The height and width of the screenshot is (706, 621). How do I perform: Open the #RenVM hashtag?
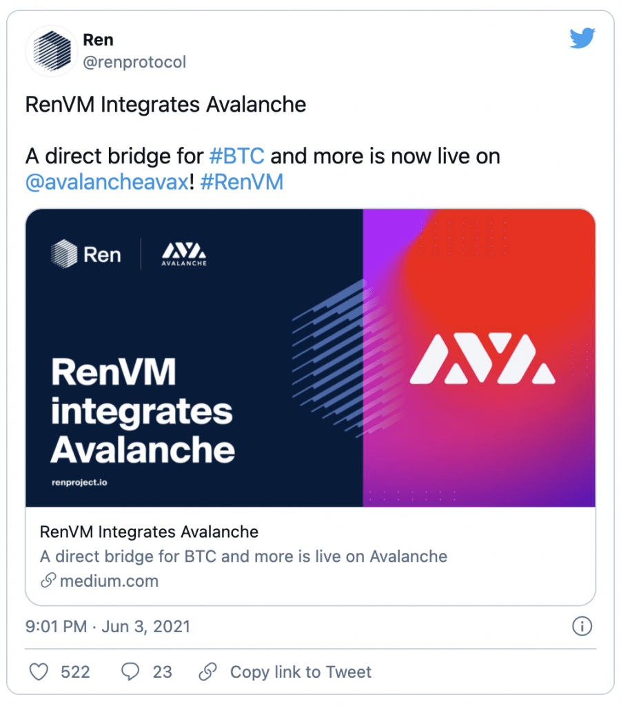[242, 182]
